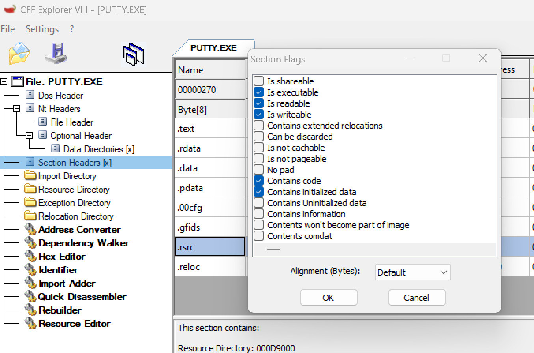Click the File Header page icon
Viewport: 534px width, 353px height.
tap(43, 122)
